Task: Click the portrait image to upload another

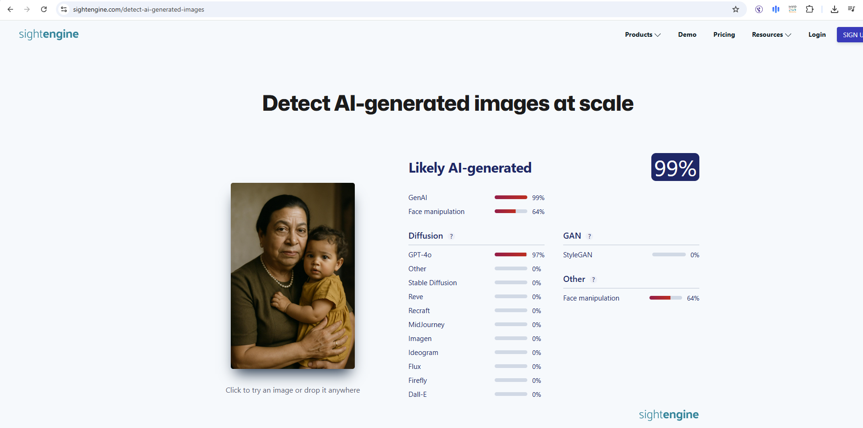Action: [293, 276]
